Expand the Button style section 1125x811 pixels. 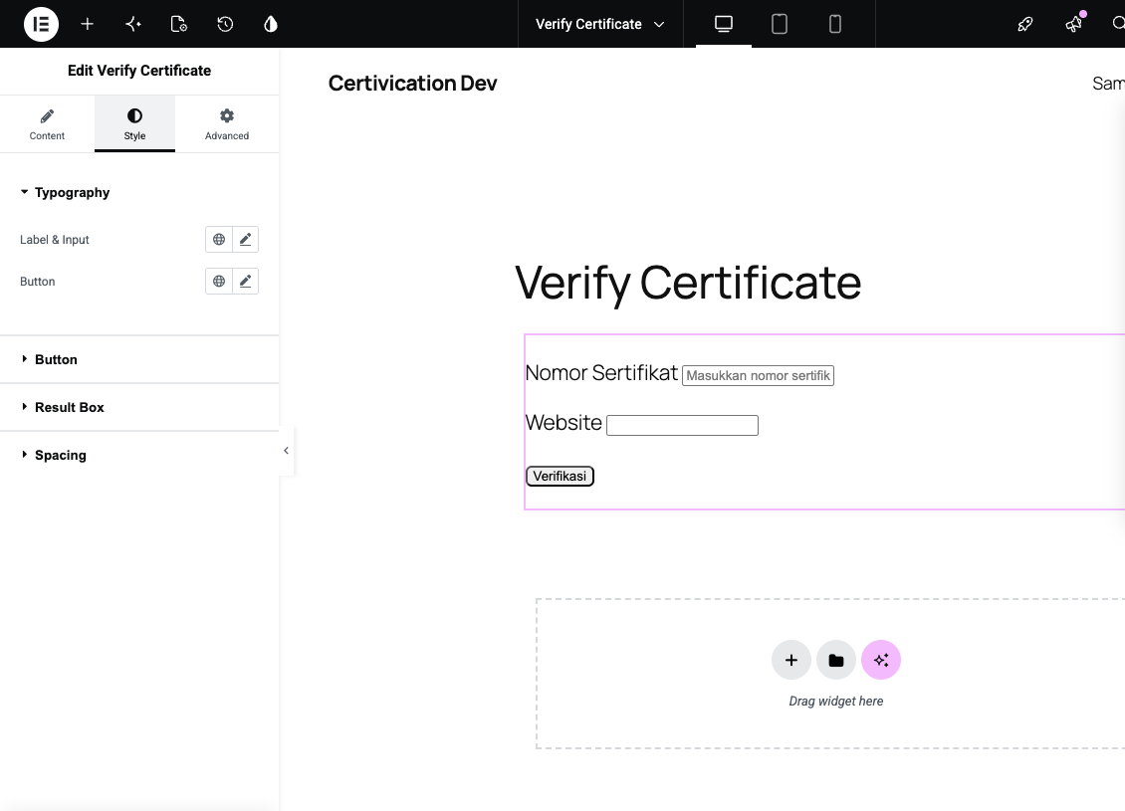coord(139,359)
